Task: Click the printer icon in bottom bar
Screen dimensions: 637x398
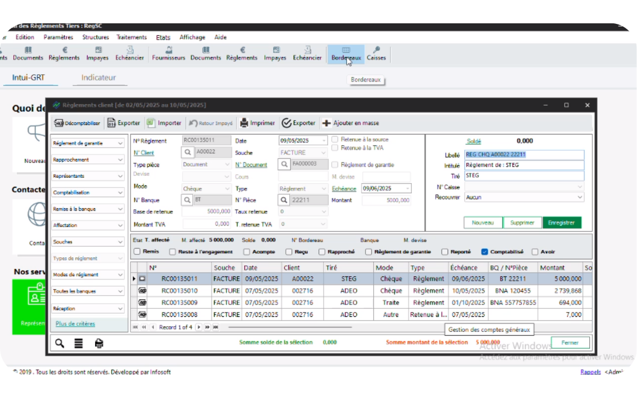Action: click(x=99, y=343)
